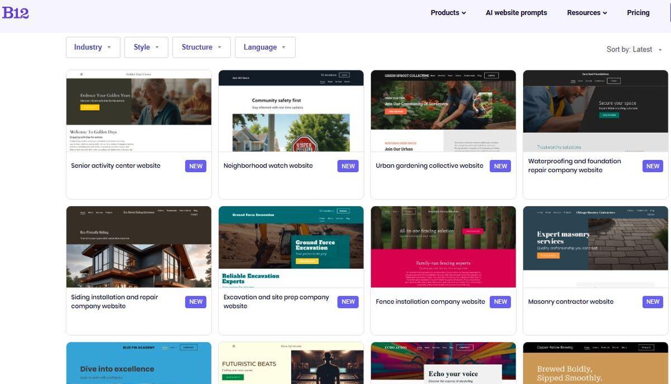The height and width of the screenshot is (384, 671).
Task: Open Siding installation template thumbnail
Action: coord(139,246)
